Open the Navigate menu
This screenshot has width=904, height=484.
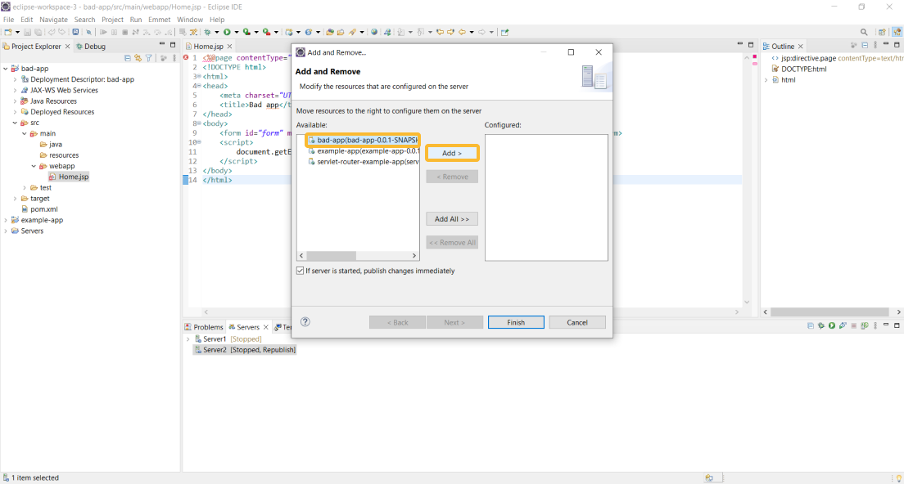(x=53, y=20)
